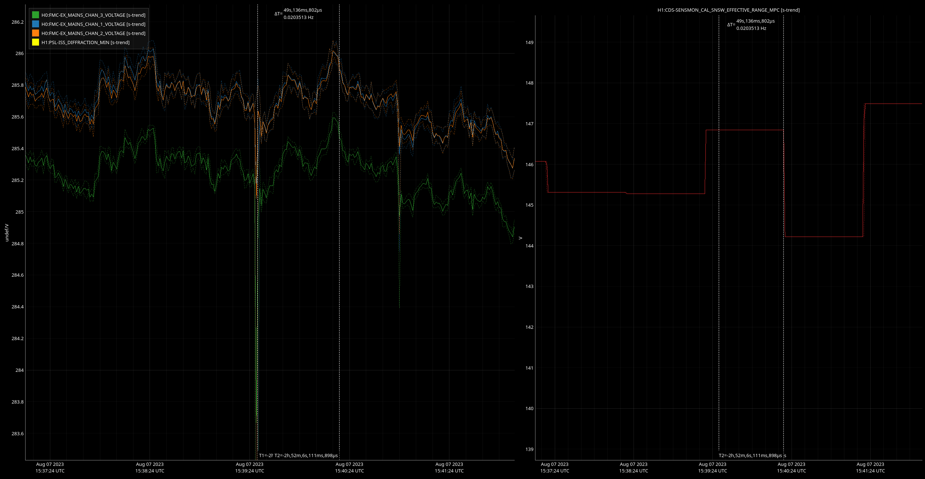Click the blue CHAN_1_VOLTAGE legend swatch
Screen dimensions: 925x479
(x=35, y=24)
